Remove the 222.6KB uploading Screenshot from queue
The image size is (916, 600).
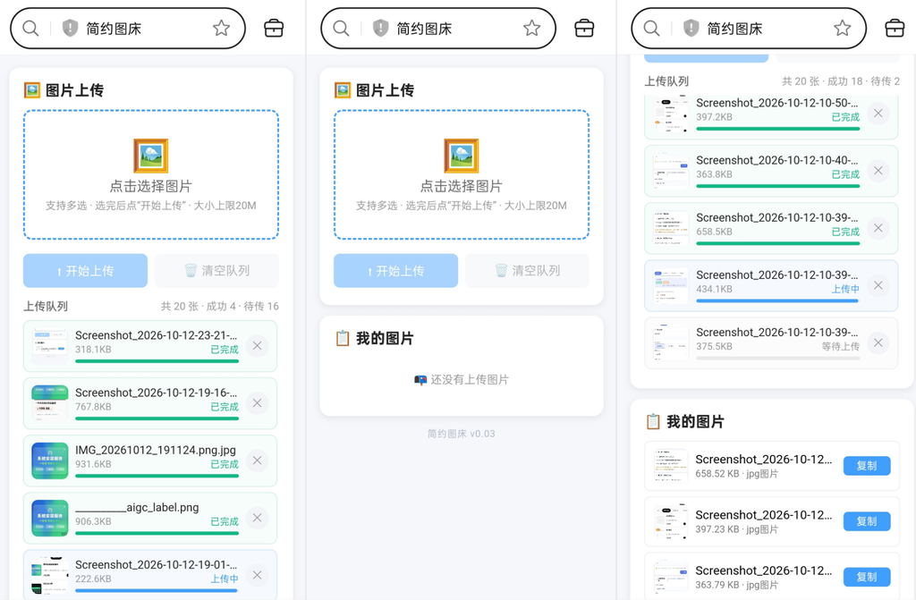pyautogui.click(x=257, y=575)
